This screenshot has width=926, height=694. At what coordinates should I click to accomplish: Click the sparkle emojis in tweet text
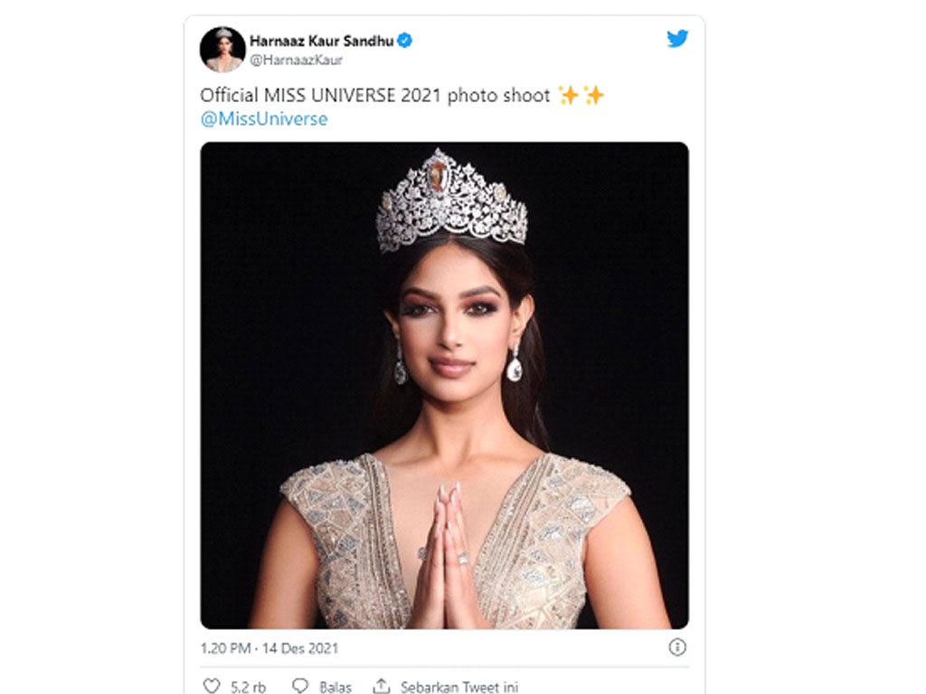click(581, 95)
